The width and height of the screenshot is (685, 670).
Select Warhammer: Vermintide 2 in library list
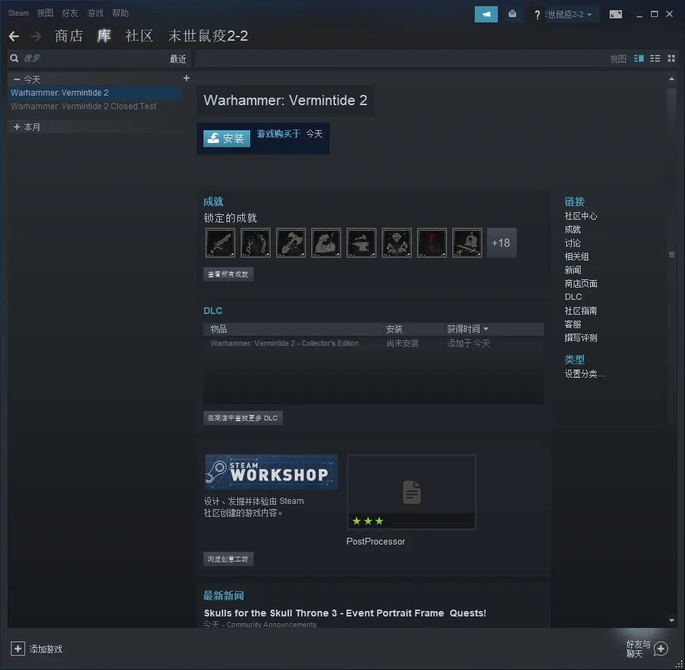click(x=94, y=93)
